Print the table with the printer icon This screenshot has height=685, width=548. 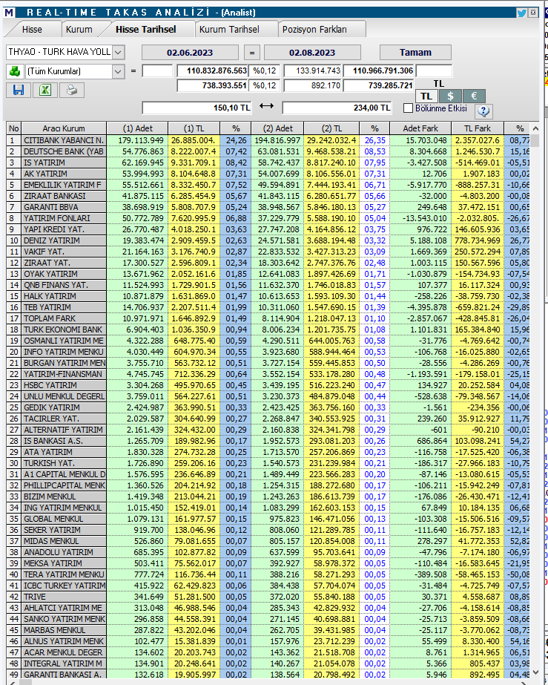72,90
